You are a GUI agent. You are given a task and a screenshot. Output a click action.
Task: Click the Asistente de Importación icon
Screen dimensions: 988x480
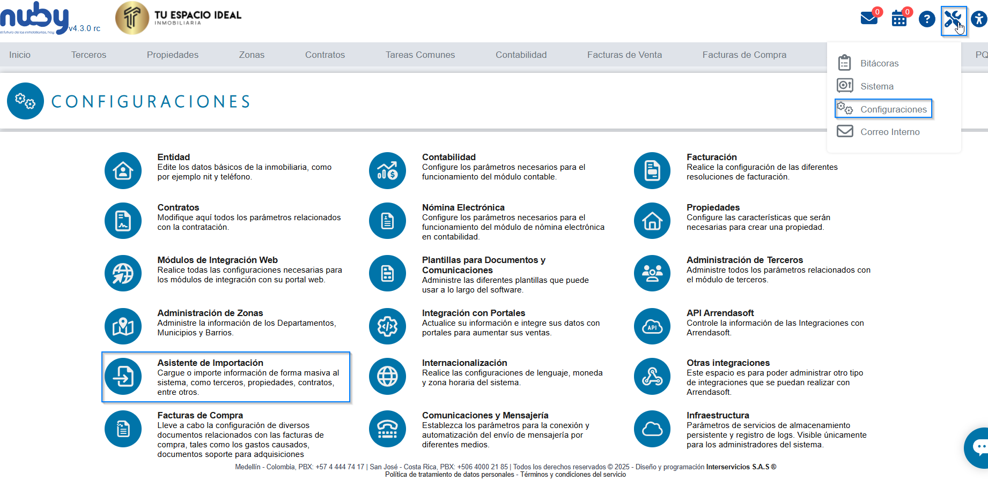pyautogui.click(x=123, y=376)
